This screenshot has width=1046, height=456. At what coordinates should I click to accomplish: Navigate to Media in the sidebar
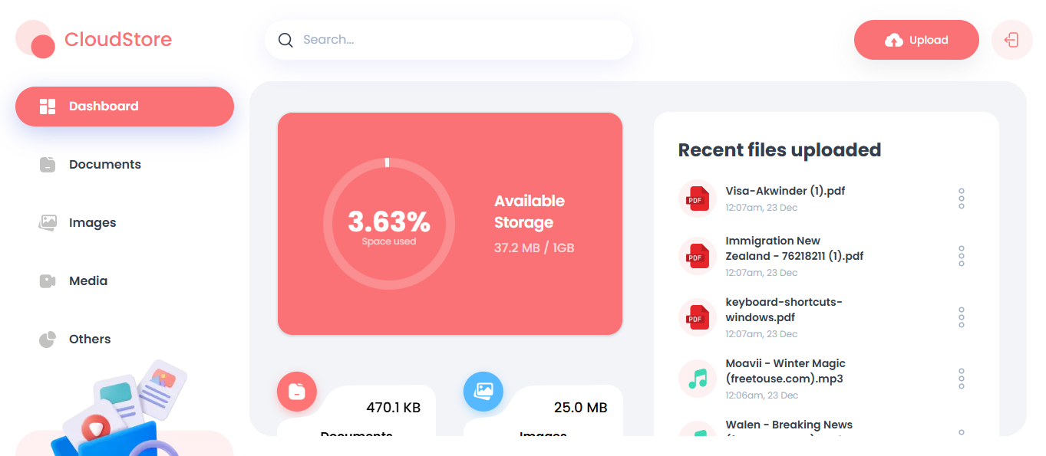[87, 281]
